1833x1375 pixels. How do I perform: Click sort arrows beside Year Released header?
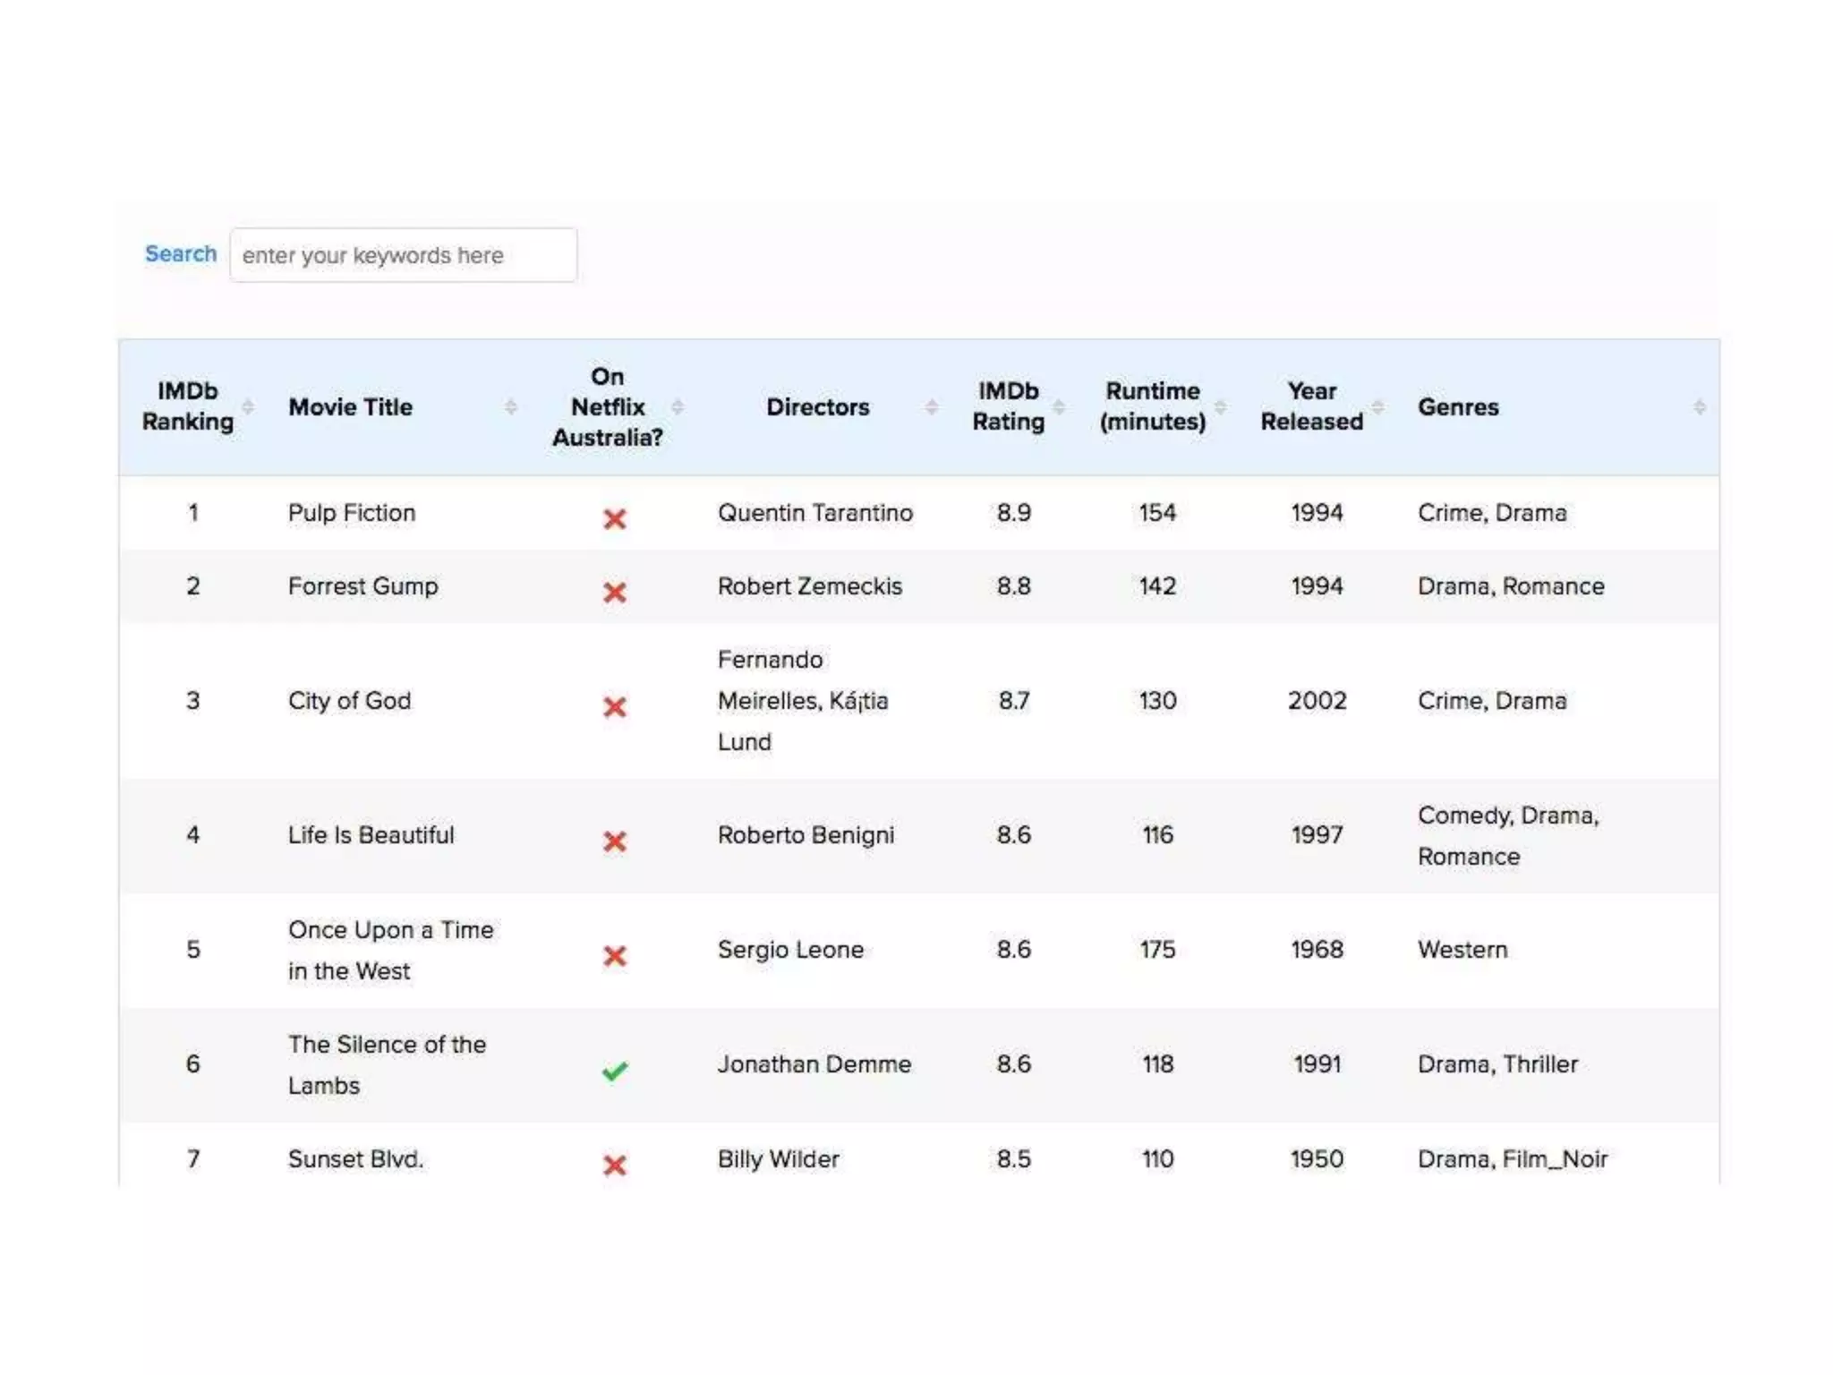tap(1378, 407)
